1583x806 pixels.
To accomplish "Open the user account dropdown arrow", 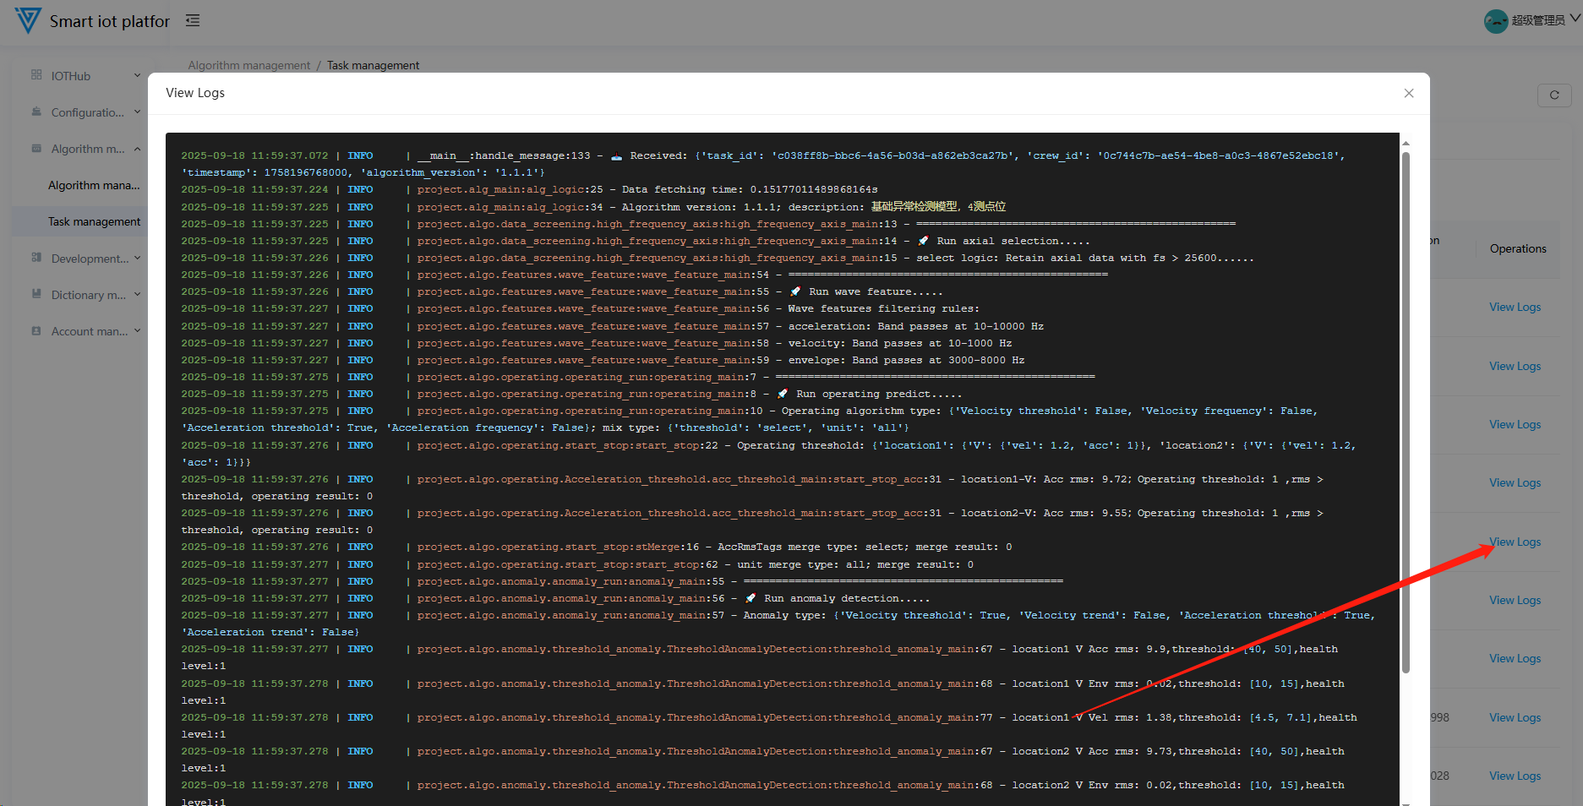I will point(1575,19).
